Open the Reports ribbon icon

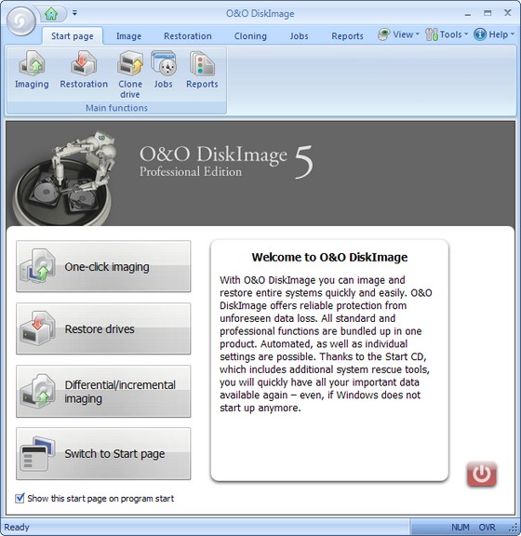point(202,70)
